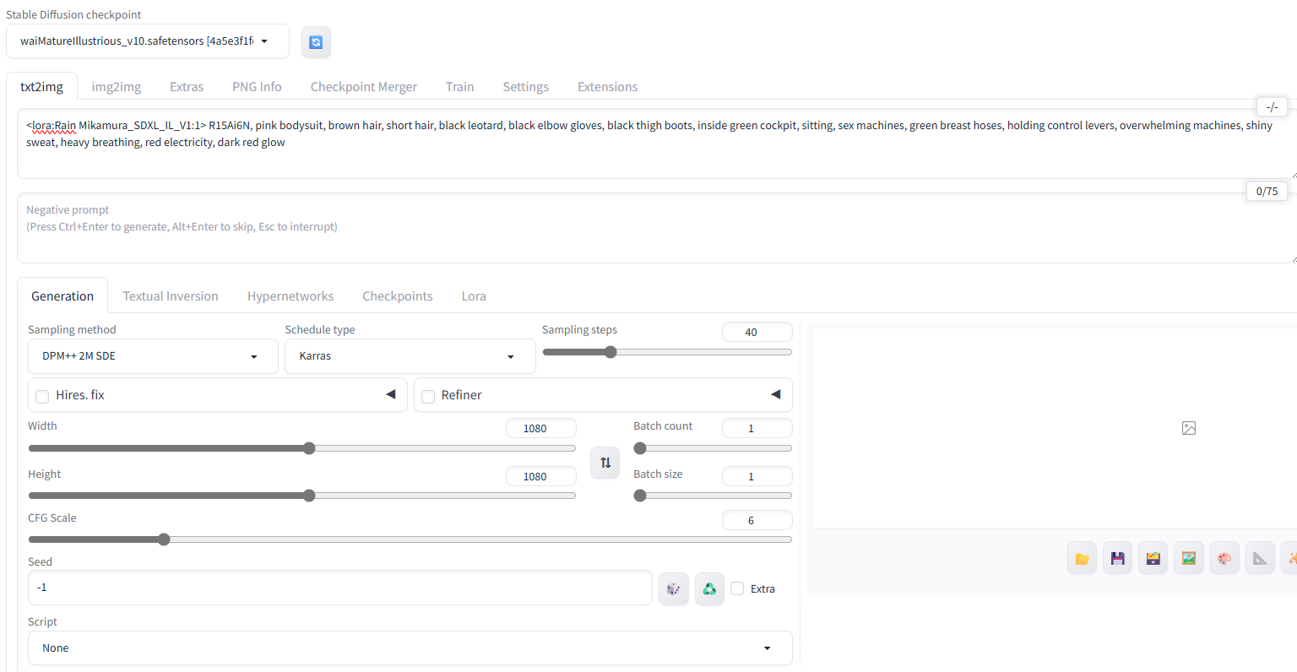1297x672 pixels.
Task: Open the Extensions tab
Action: coord(608,87)
